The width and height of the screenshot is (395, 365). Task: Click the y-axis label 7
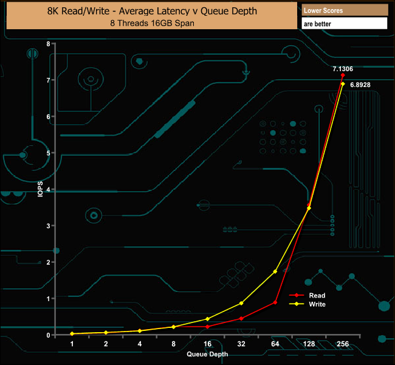(x=48, y=80)
